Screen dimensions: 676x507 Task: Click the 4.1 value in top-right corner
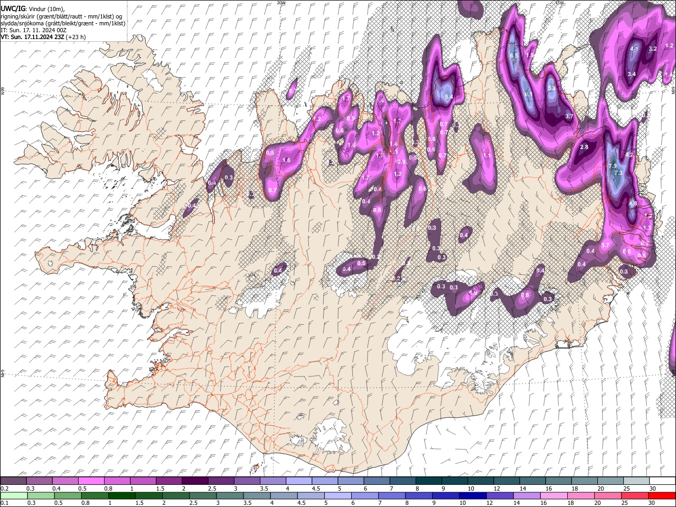(x=635, y=49)
